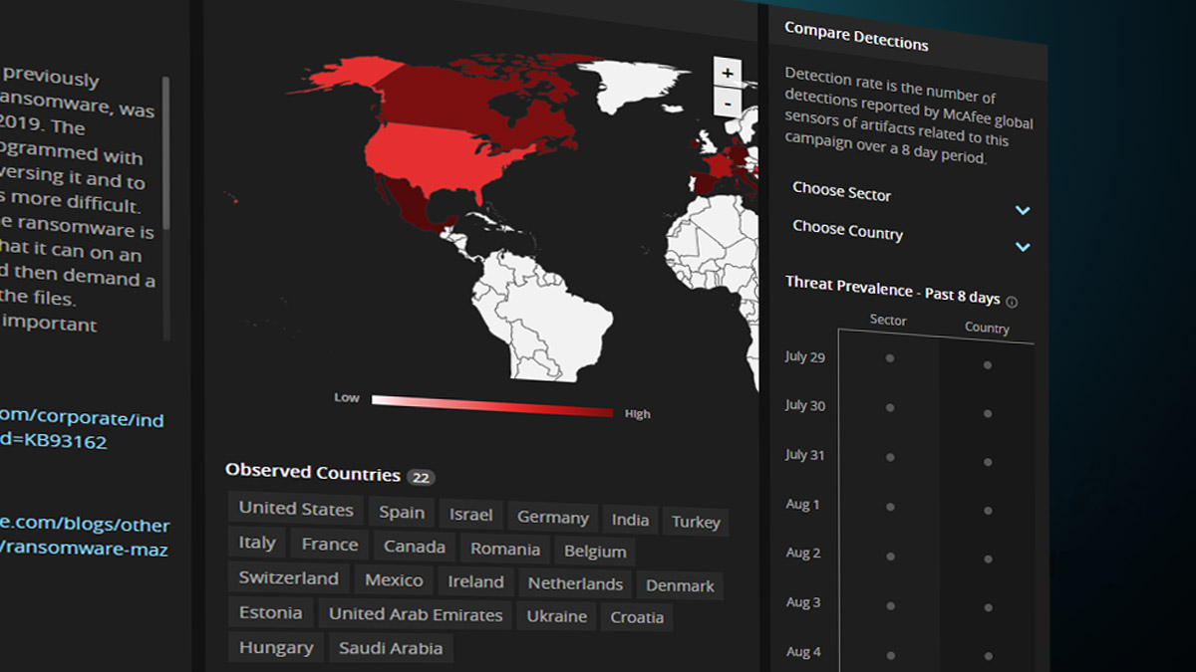
Task: Click the High legend label
Action: (x=637, y=414)
